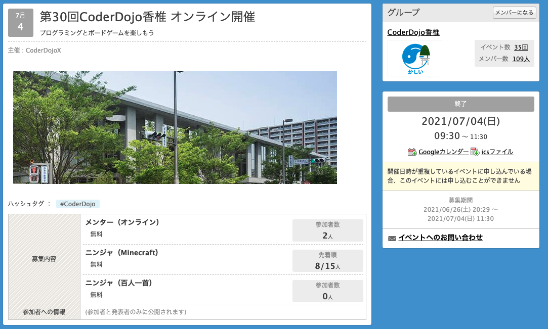The image size is (548, 329).
Task: Click the July 4 date badge
Action: (21, 23)
